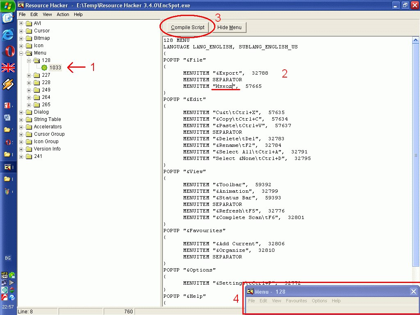Click the green flower tray icon

[12, 275]
